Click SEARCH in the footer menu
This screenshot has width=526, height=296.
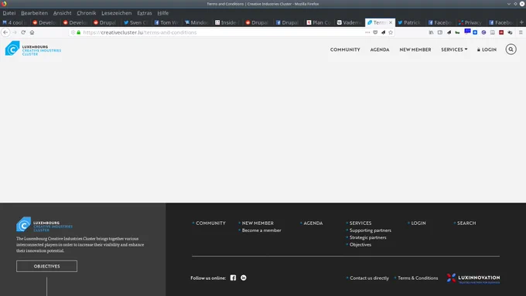tap(466, 223)
